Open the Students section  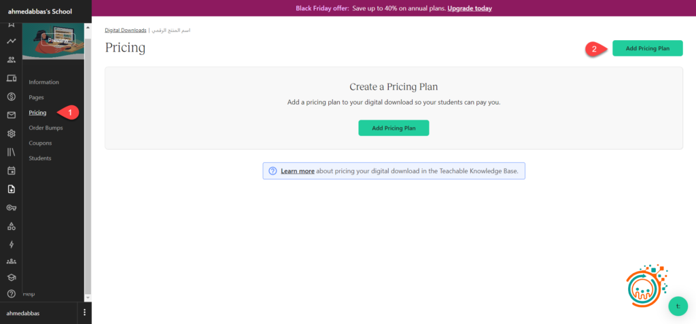pyautogui.click(x=40, y=158)
